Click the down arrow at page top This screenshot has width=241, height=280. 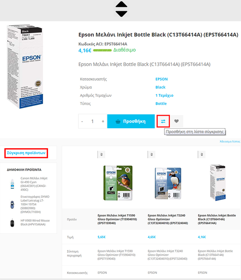(121, 13)
